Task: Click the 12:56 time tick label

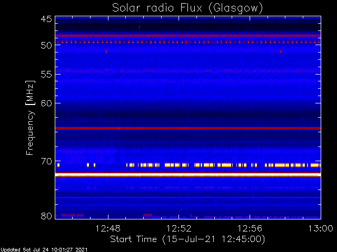Action: [250, 228]
